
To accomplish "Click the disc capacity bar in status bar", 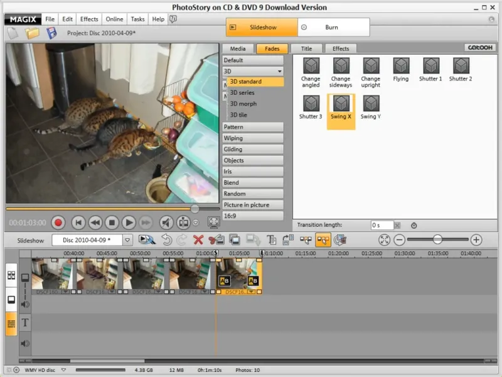I will tap(100, 370).
